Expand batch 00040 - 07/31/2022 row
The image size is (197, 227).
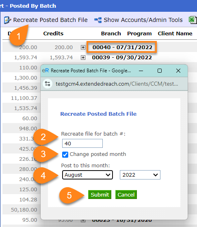(x=83, y=48)
